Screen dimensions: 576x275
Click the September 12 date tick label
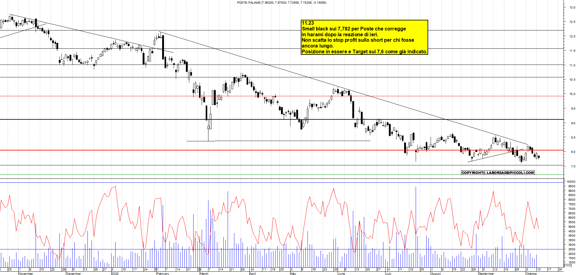tap(496, 270)
